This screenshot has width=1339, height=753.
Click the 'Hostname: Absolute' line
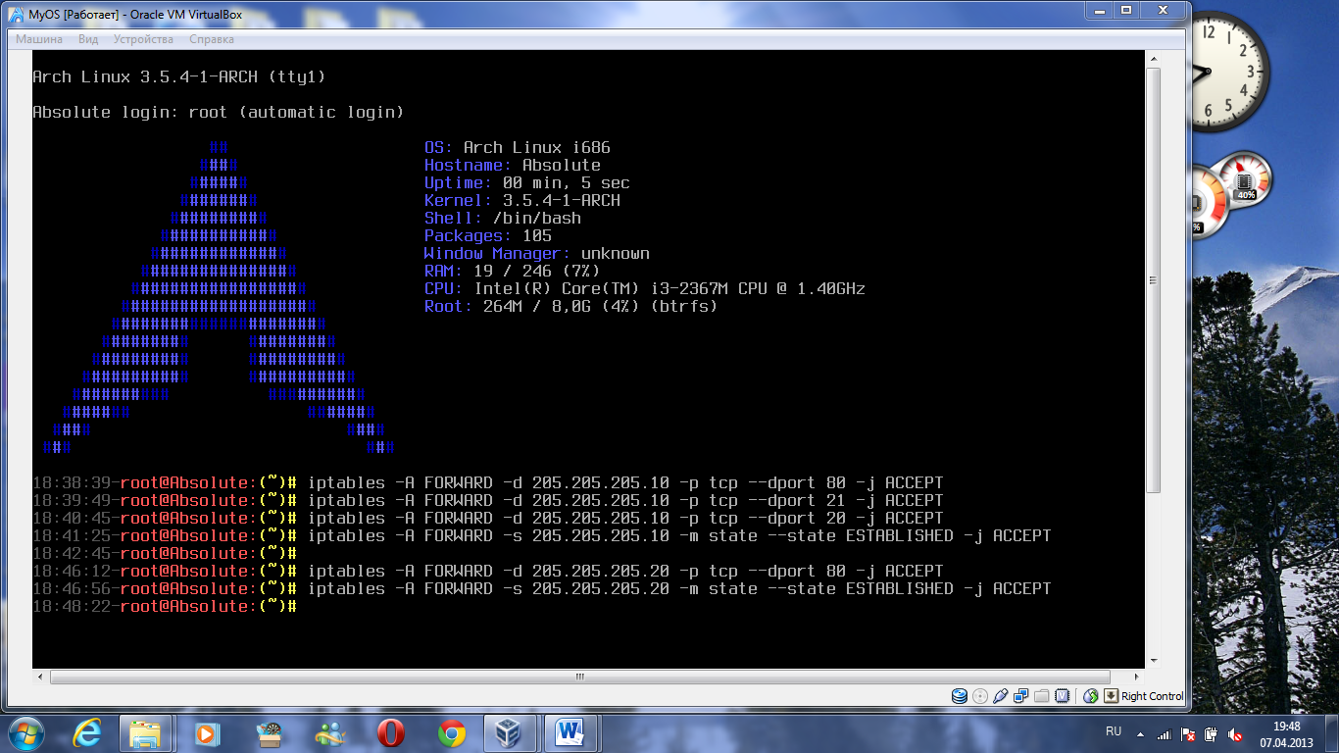513,165
